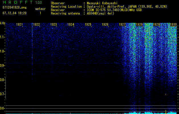Select the filename 0712041920.png

click(x=15, y=7)
